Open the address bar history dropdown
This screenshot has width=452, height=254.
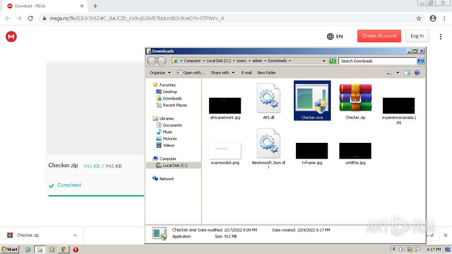[324, 61]
